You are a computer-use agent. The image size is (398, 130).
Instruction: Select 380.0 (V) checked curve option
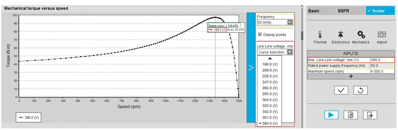[x=270, y=123]
